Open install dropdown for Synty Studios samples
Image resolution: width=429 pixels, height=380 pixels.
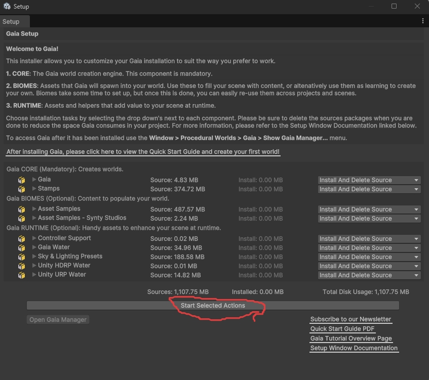[369, 219]
